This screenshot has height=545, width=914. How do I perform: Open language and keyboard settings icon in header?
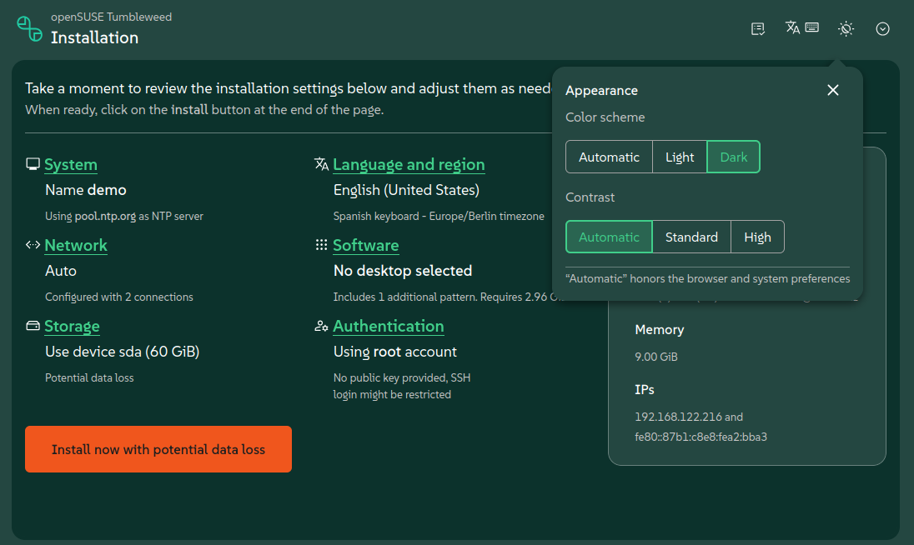click(x=801, y=27)
